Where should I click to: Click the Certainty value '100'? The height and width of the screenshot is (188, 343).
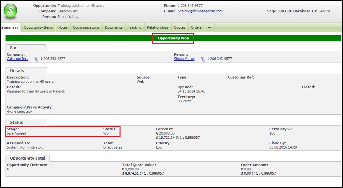coord(272,133)
